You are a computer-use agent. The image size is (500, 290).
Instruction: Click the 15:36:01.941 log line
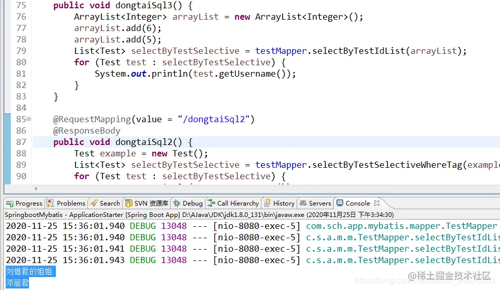pyautogui.click(x=253, y=249)
